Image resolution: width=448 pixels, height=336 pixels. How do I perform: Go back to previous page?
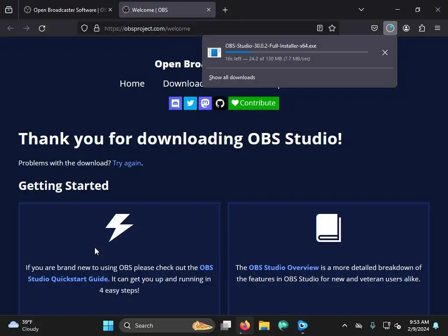point(10,28)
